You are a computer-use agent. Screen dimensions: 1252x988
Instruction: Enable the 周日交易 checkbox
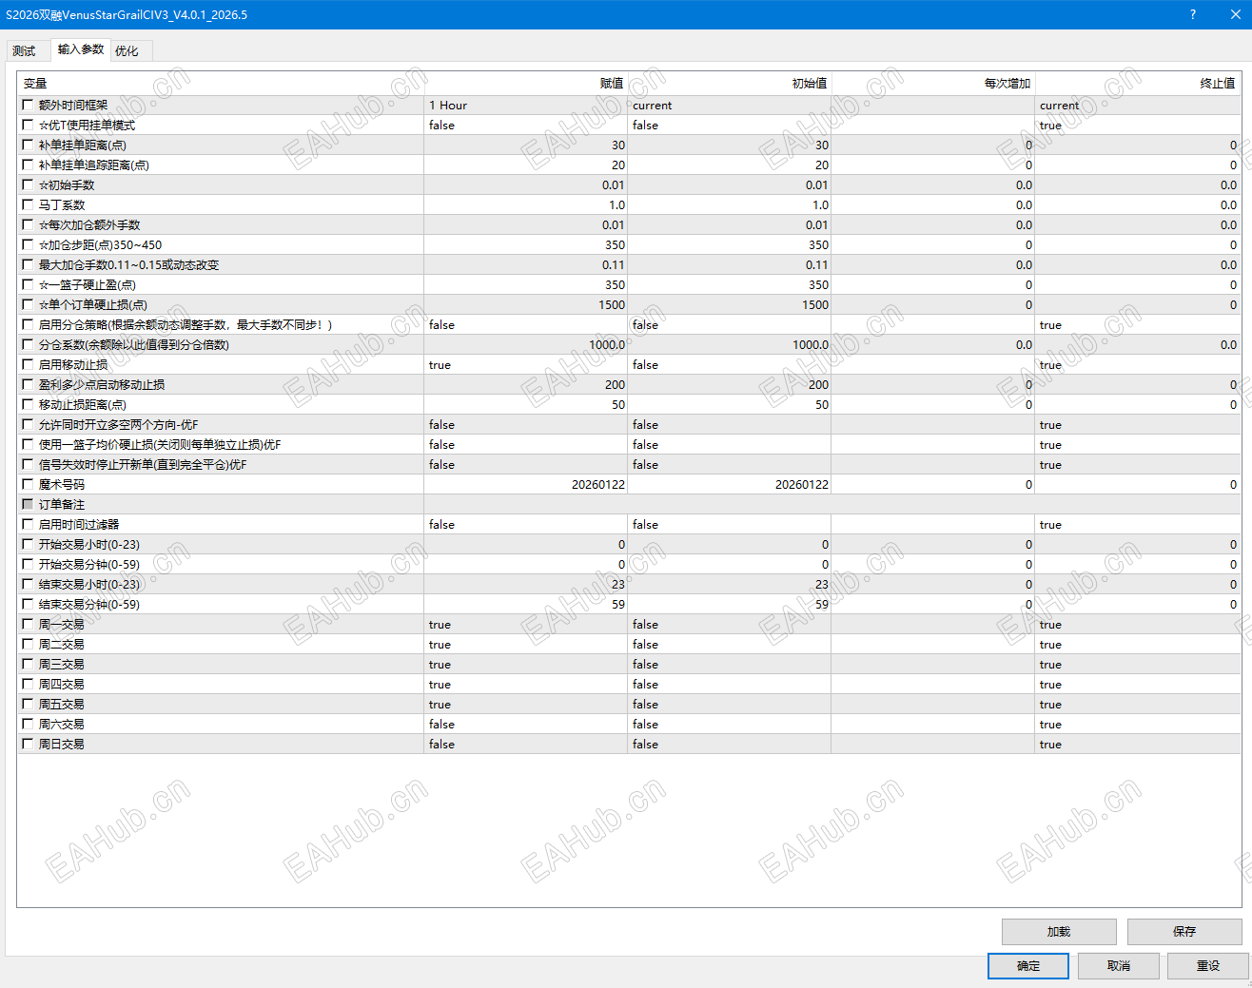tap(28, 744)
